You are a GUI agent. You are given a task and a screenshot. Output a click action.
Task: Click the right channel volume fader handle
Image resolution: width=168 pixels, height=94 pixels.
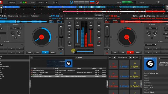pos(91,28)
